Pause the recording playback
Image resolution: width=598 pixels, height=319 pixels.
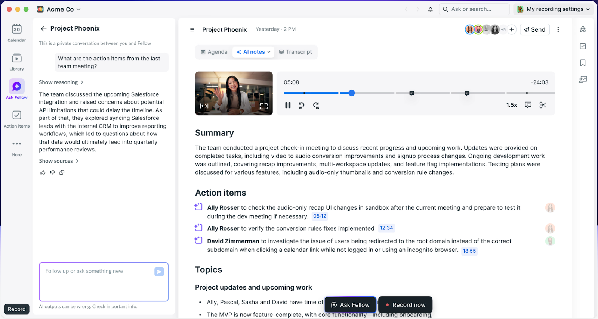coord(288,105)
